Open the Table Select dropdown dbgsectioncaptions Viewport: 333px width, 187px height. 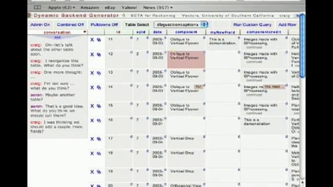coord(181,24)
